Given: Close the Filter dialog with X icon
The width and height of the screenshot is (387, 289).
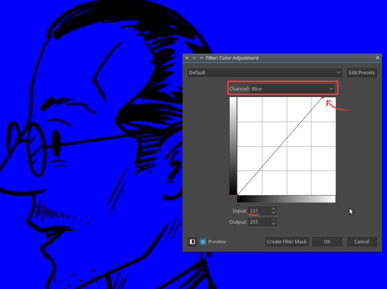Looking at the screenshot, I should tap(187, 58).
